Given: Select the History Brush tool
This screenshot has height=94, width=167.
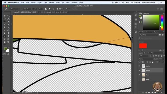Looking at the screenshot, I should click(x=8, y=27).
